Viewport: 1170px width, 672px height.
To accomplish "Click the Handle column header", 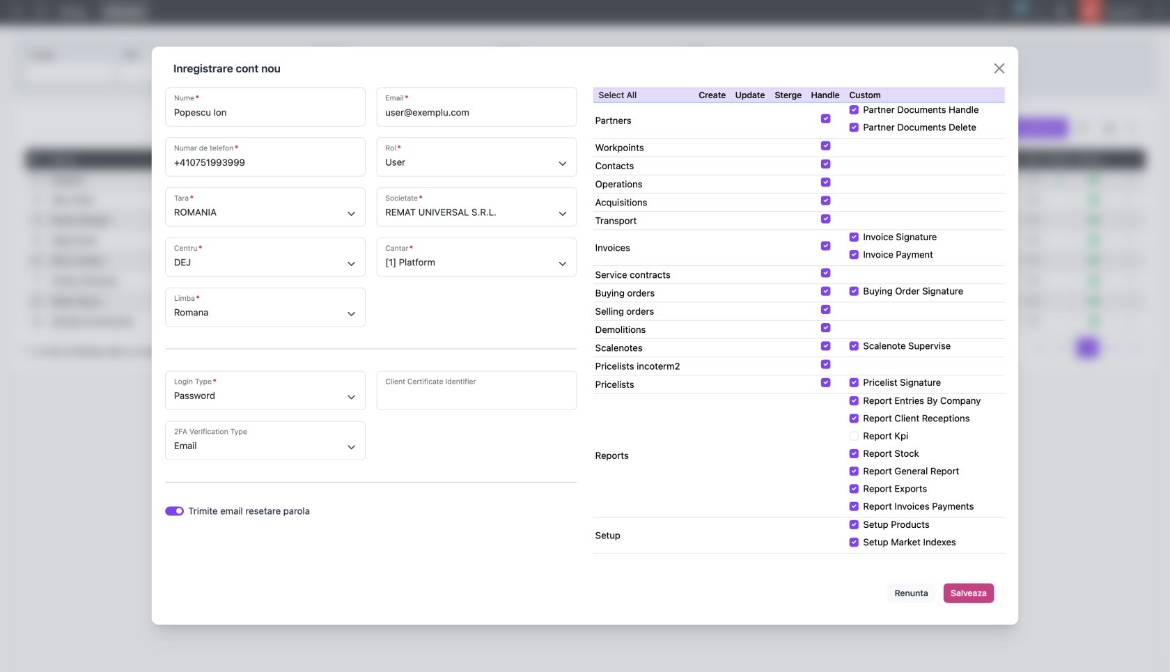I will pyautogui.click(x=825, y=95).
